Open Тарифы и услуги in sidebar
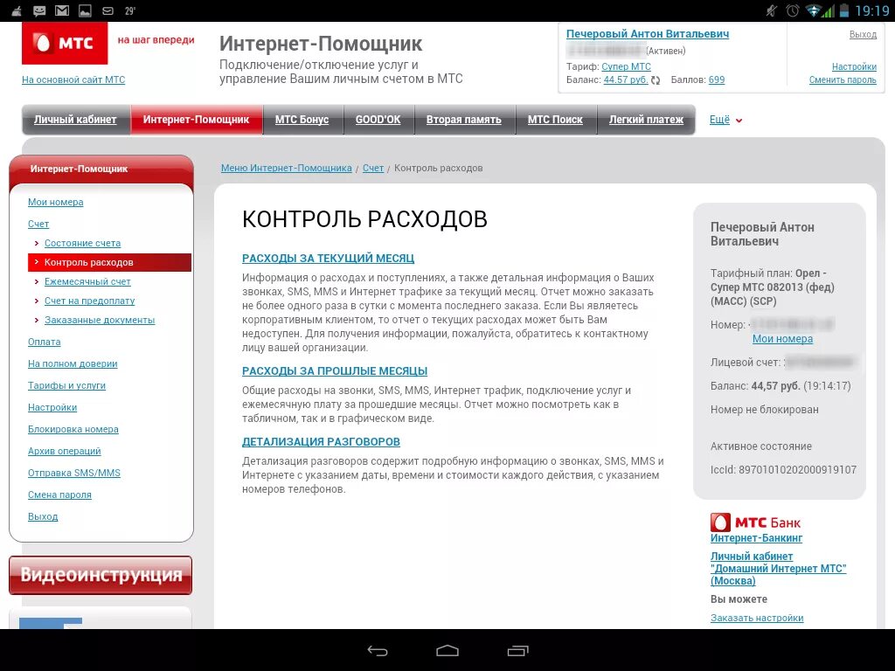This screenshot has height=671, width=895. pos(66,385)
